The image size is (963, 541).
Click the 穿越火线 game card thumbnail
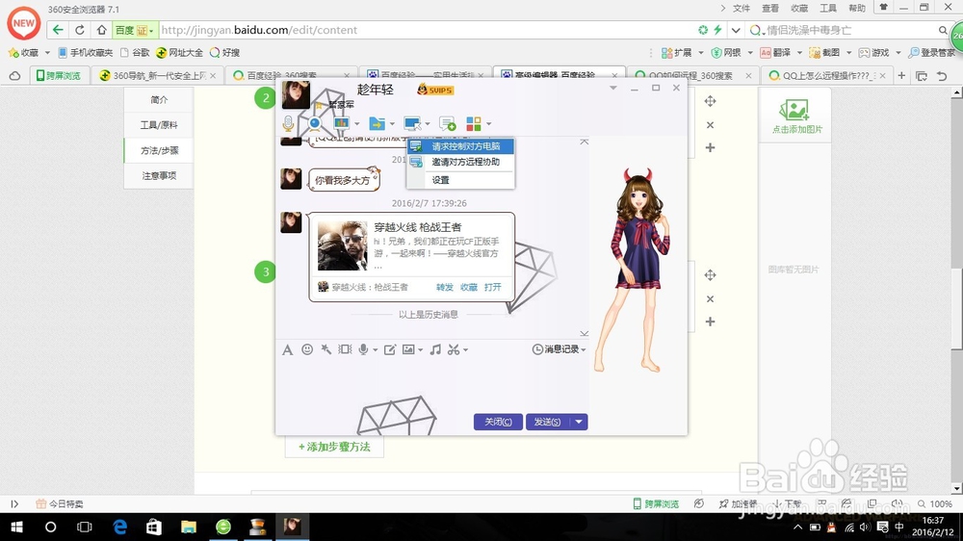[342, 246]
